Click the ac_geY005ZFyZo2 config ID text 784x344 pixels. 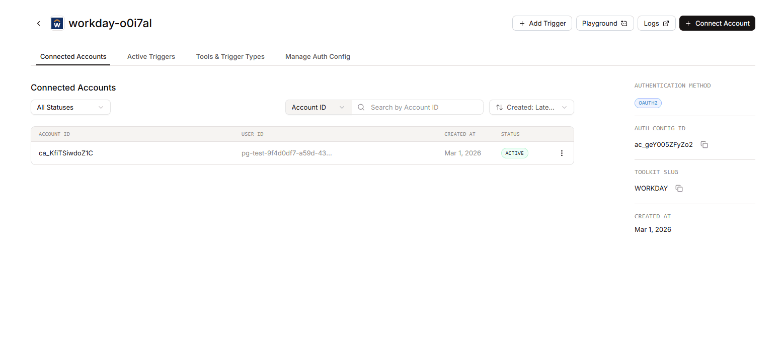(663, 145)
